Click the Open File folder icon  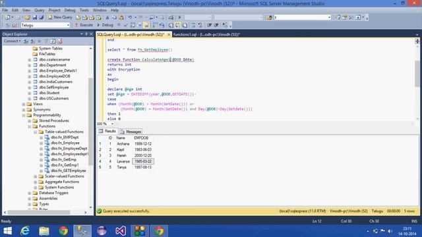28,17
